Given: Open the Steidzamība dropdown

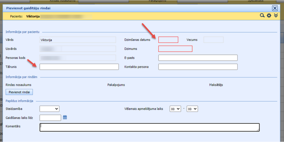Looking at the screenshot, I should pyautogui.click(x=49, y=109).
